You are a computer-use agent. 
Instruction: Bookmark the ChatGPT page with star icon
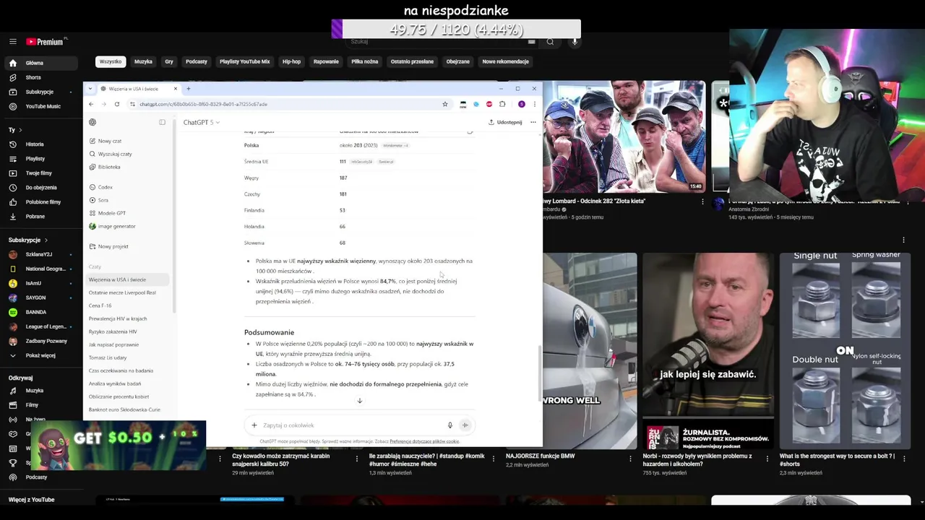(445, 104)
